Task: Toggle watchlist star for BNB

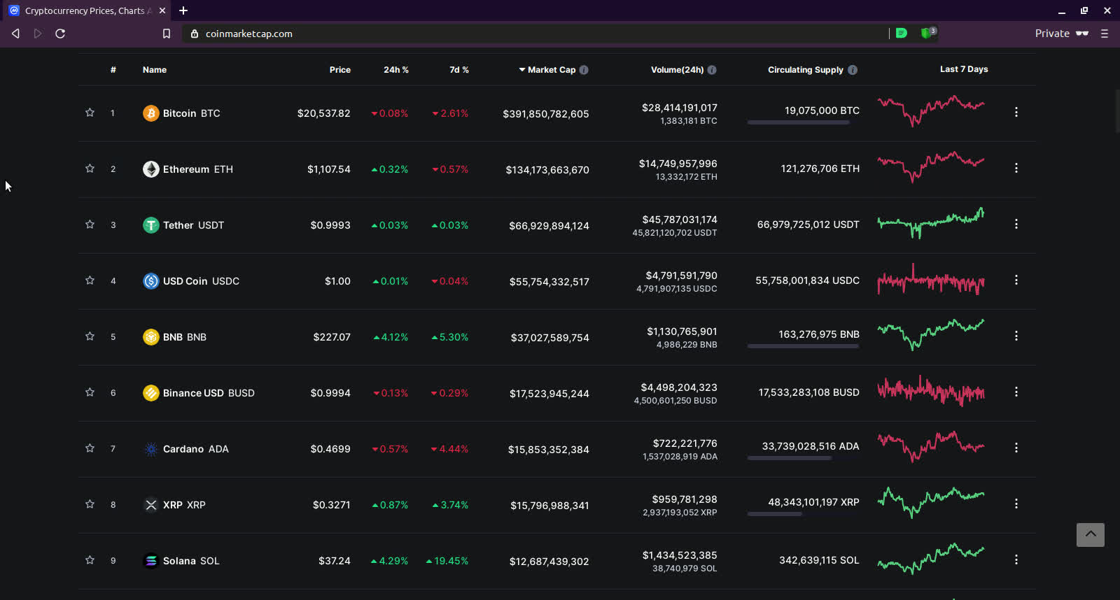Action: pos(90,336)
